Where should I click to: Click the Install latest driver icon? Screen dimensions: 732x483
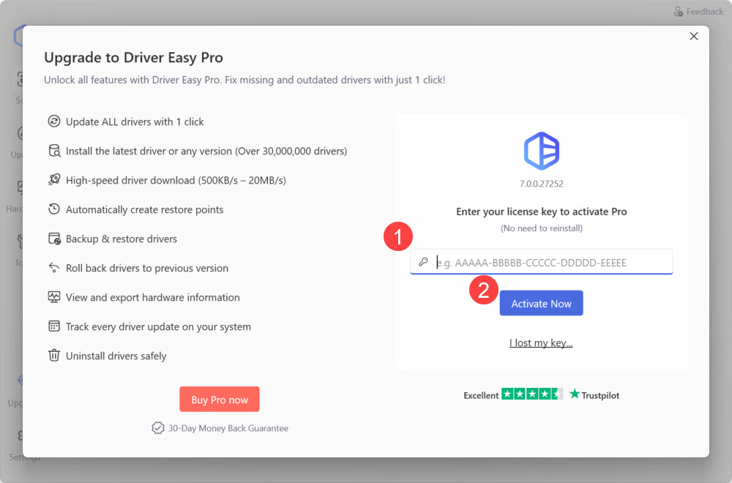click(x=54, y=151)
